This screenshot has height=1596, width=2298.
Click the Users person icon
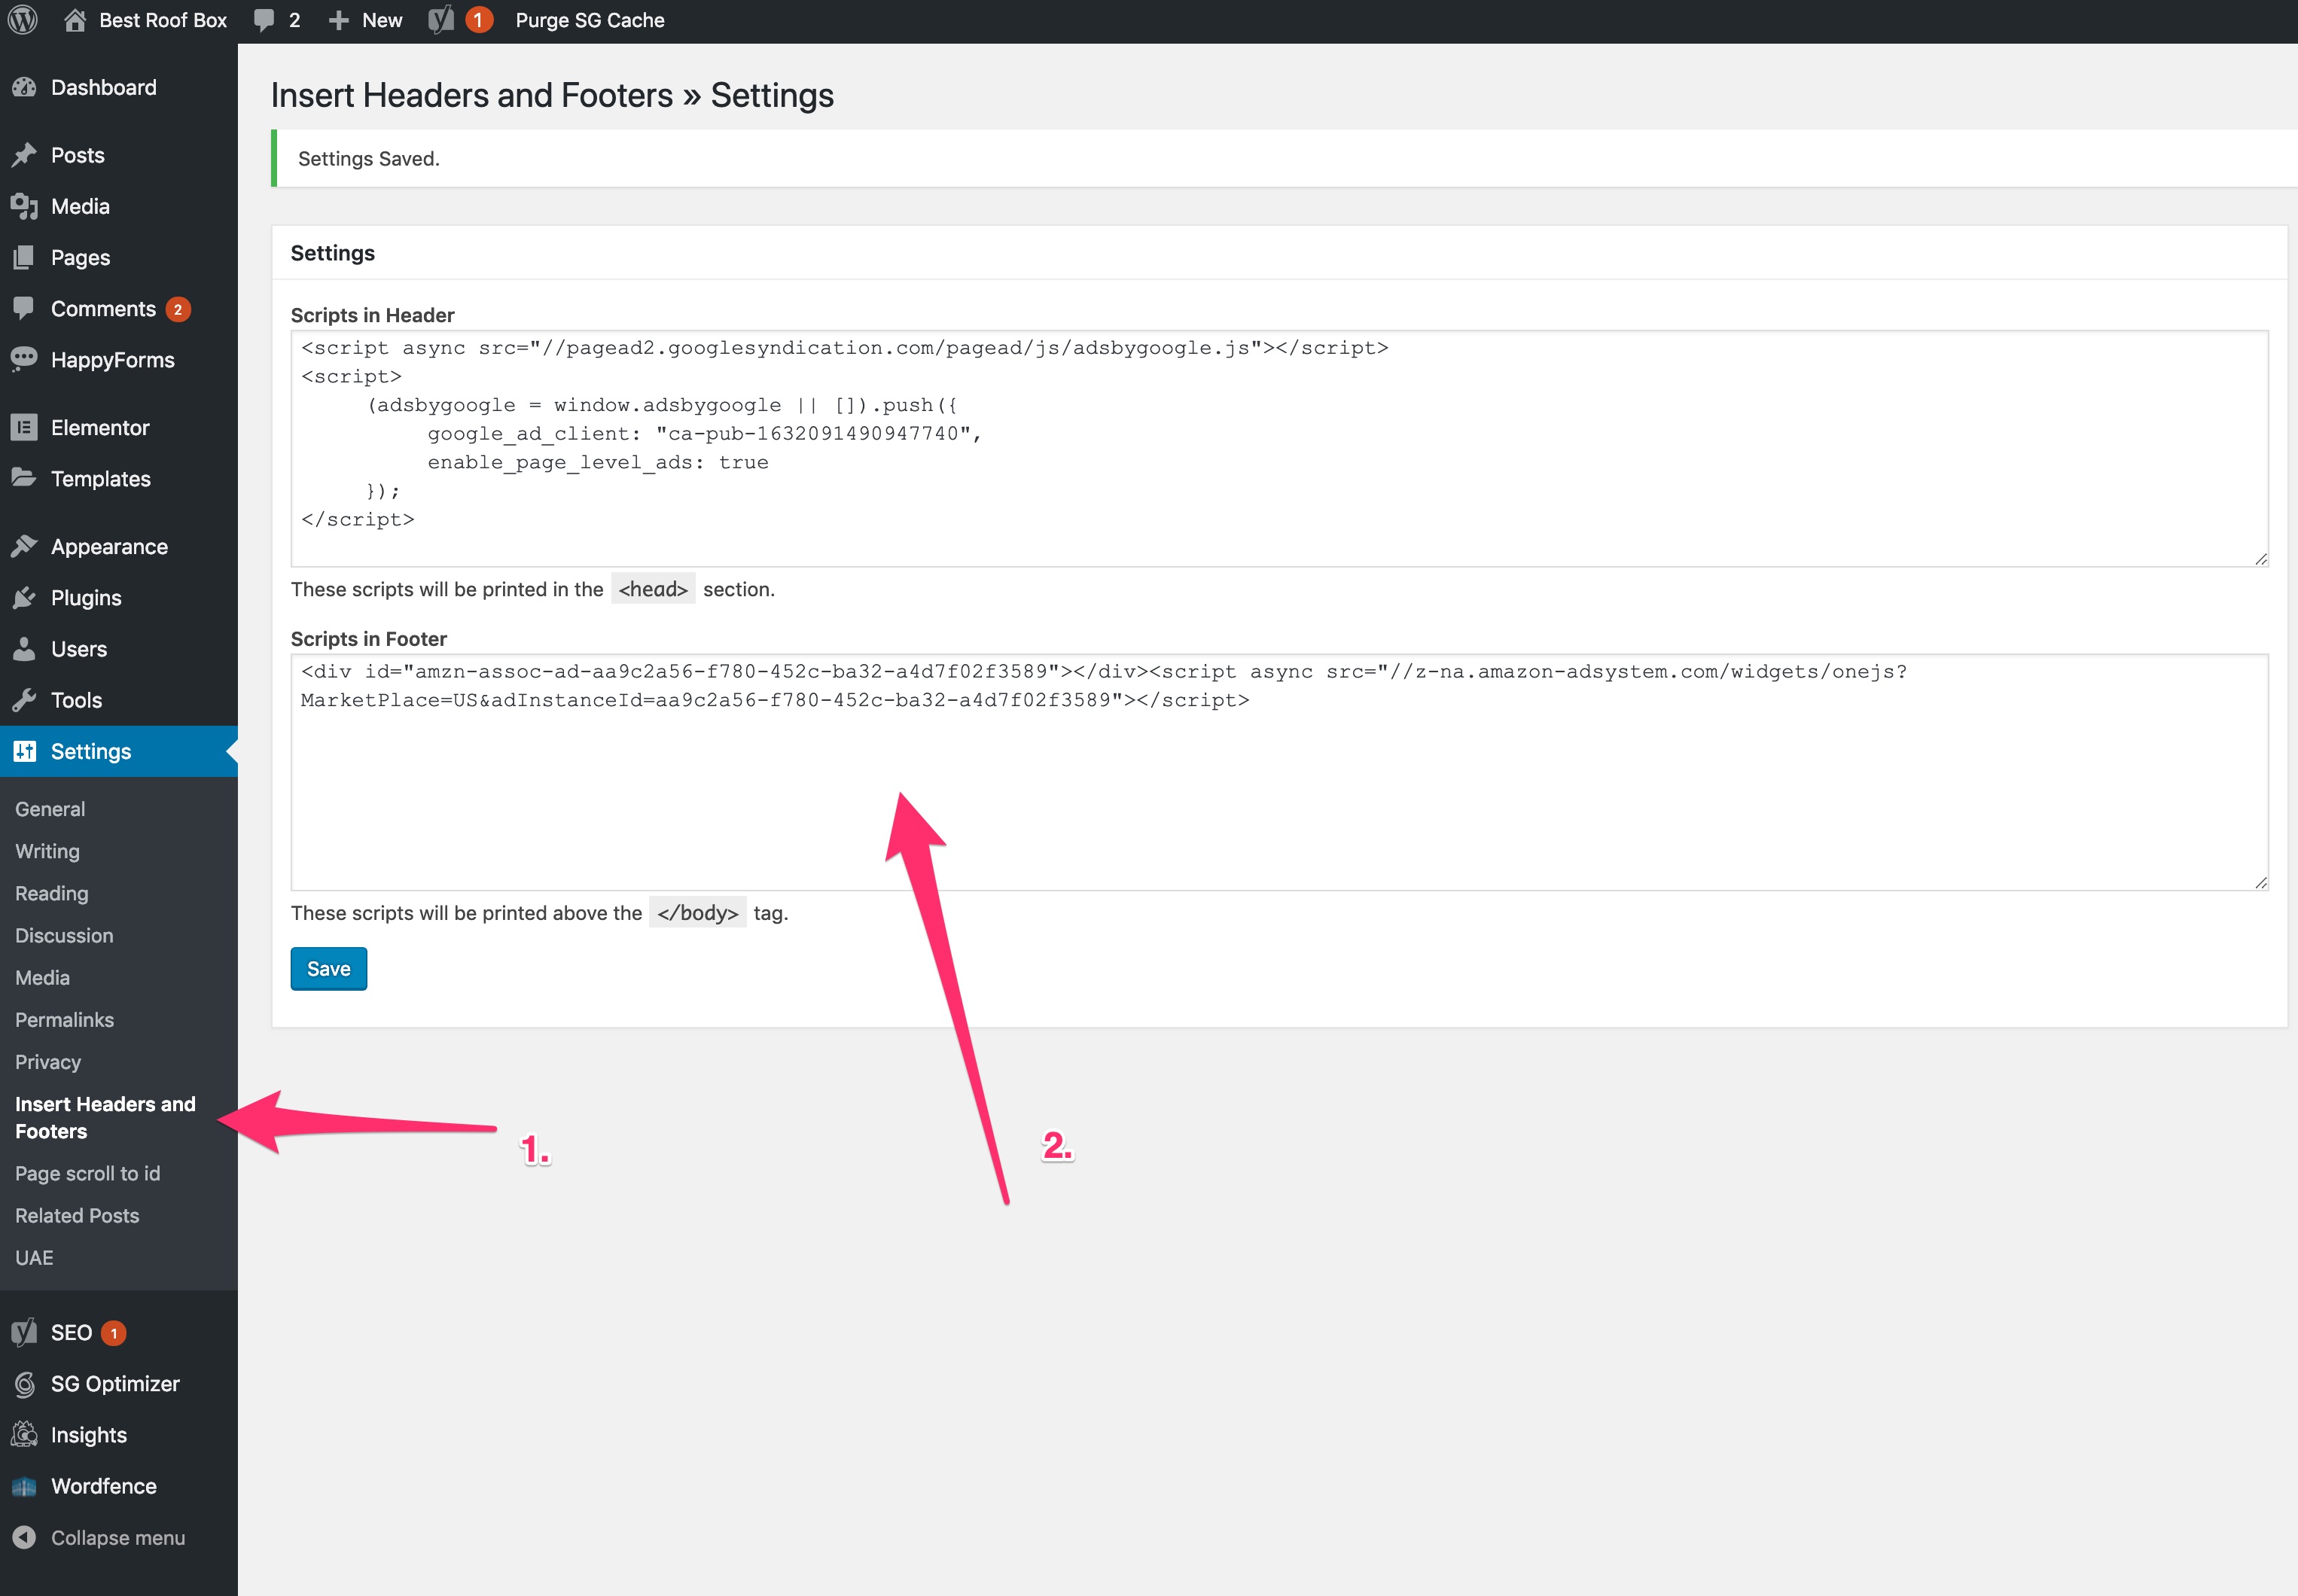point(25,649)
